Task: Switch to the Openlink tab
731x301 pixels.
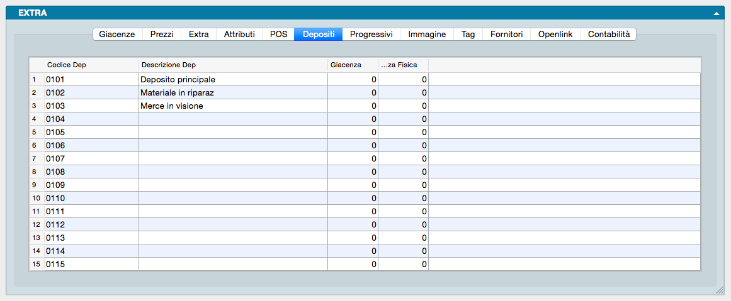Action: click(x=555, y=35)
